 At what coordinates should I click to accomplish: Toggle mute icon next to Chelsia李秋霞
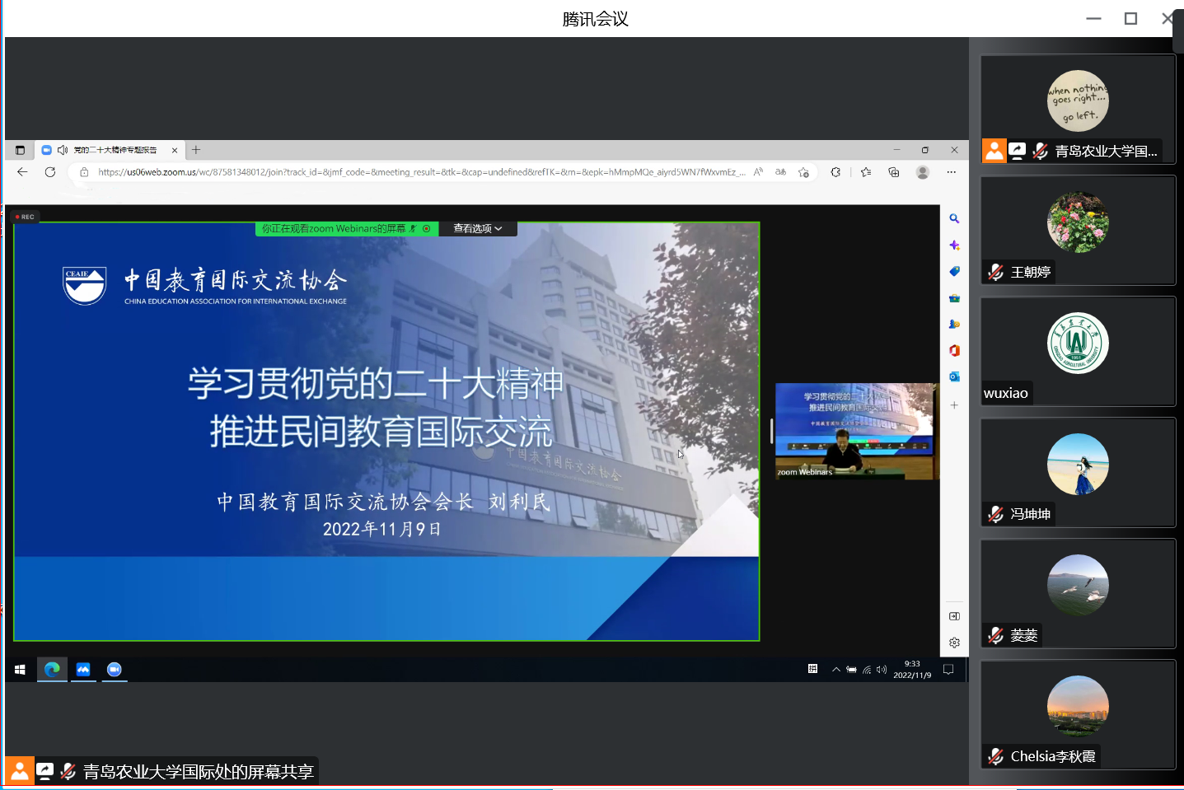click(995, 756)
